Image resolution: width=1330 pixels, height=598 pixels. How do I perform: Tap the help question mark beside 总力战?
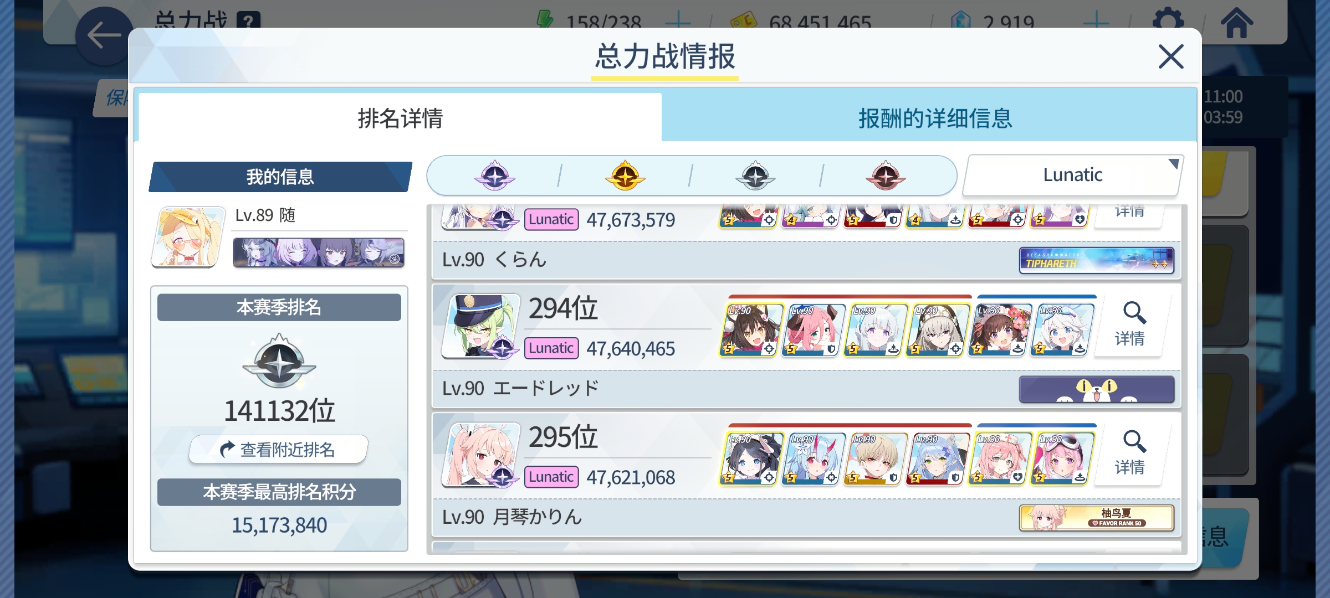point(248,20)
